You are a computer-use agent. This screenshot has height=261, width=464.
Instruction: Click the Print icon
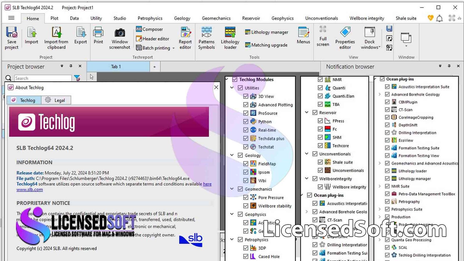98,35
